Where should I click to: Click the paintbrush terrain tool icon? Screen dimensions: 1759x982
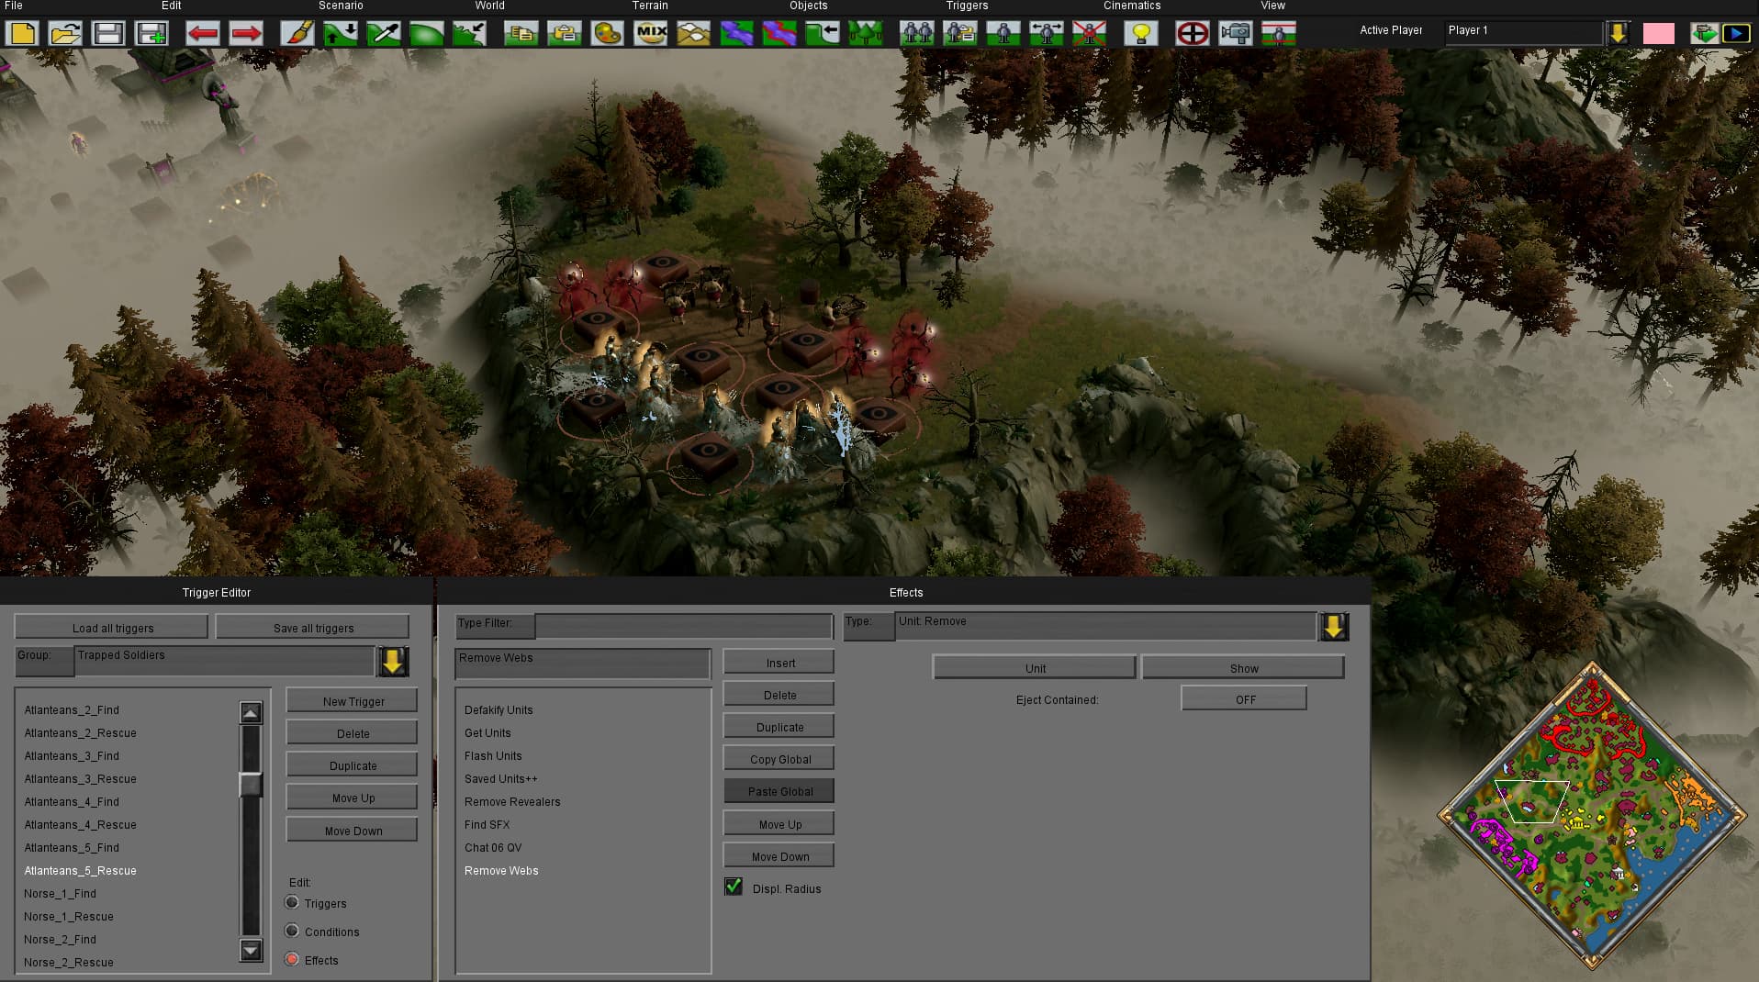(x=297, y=34)
